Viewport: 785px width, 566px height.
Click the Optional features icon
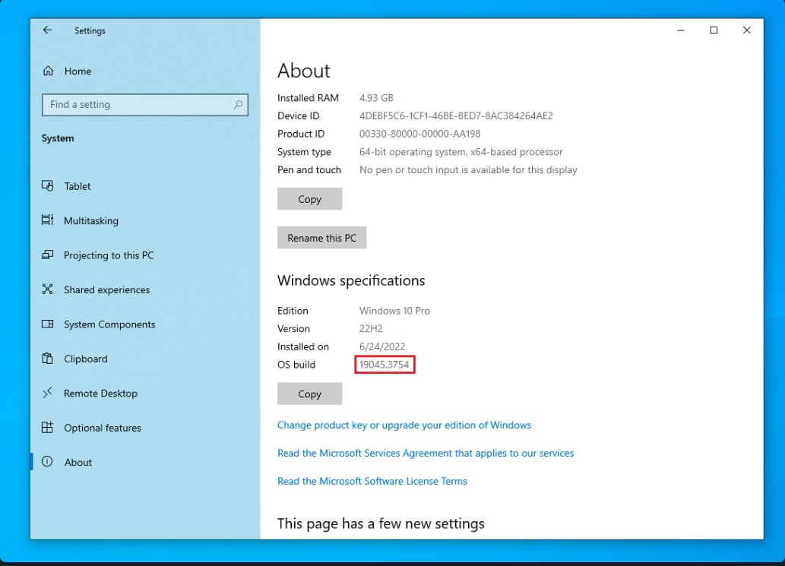(48, 428)
